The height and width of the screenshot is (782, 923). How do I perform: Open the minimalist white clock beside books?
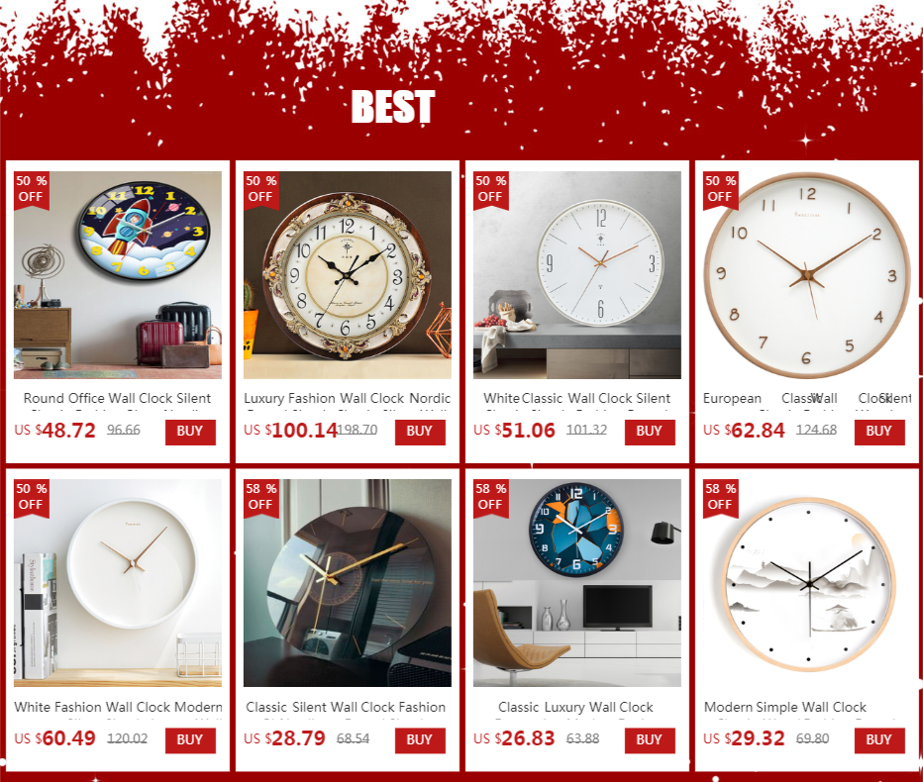pyautogui.click(x=118, y=583)
